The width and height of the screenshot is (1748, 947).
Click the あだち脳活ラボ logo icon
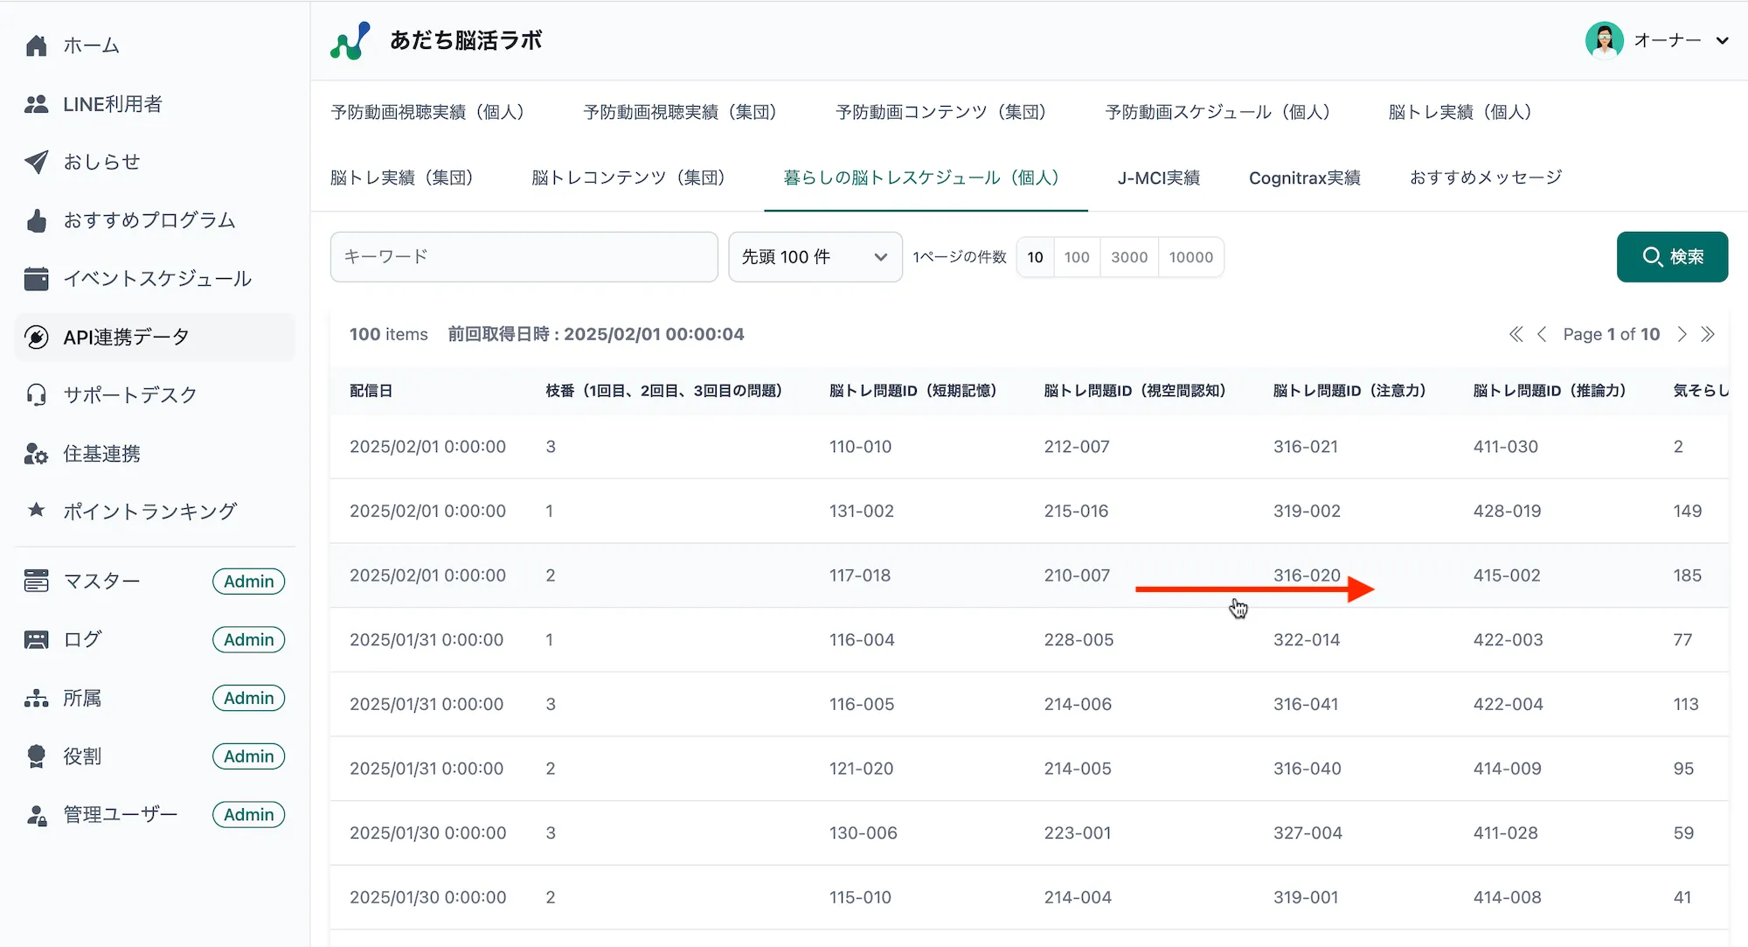coord(350,41)
